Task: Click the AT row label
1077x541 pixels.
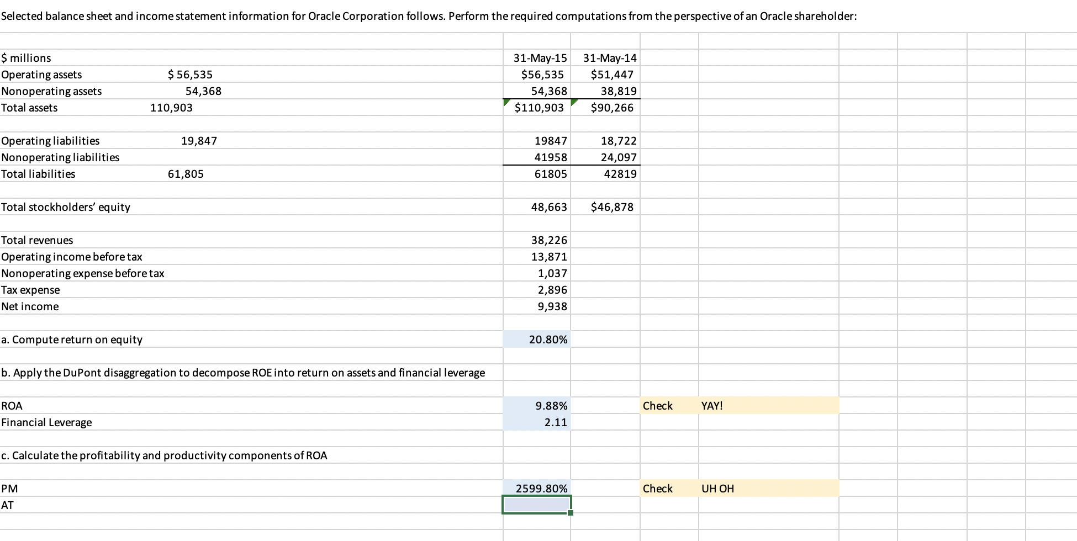Action: [7, 505]
